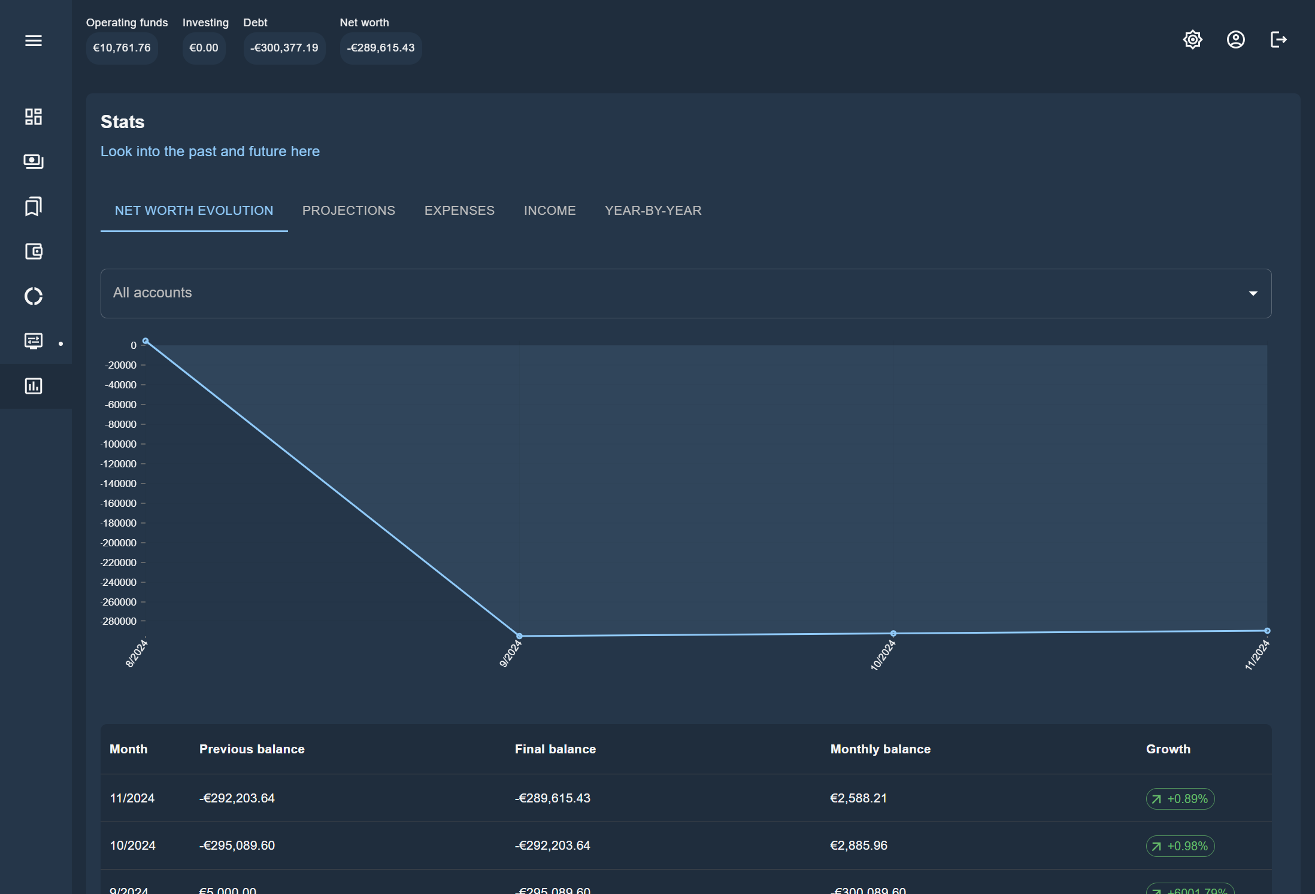Click the donut chart sidebar icon

[x=34, y=296]
